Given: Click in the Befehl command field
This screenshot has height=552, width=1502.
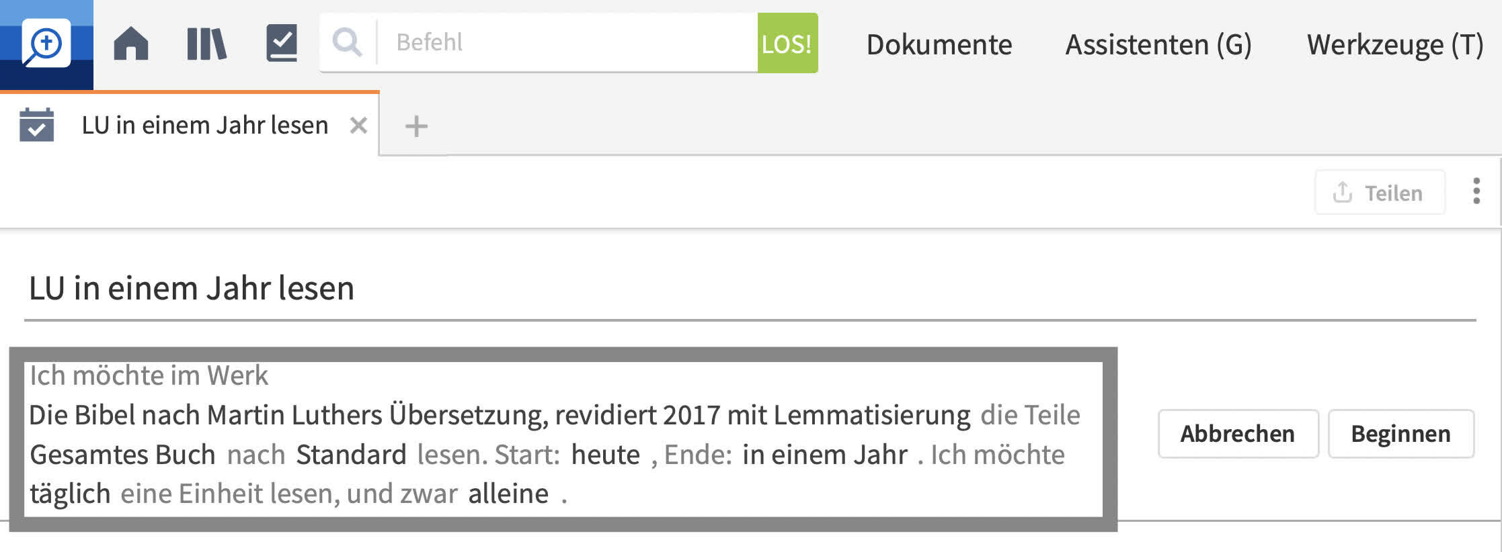Looking at the screenshot, I should click(x=567, y=42).
